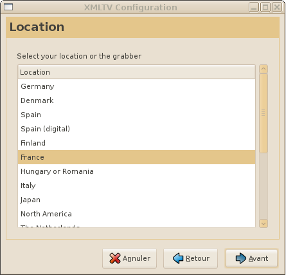Click the Annuler cancel button
Screen dimensions: 286x275
129,258
